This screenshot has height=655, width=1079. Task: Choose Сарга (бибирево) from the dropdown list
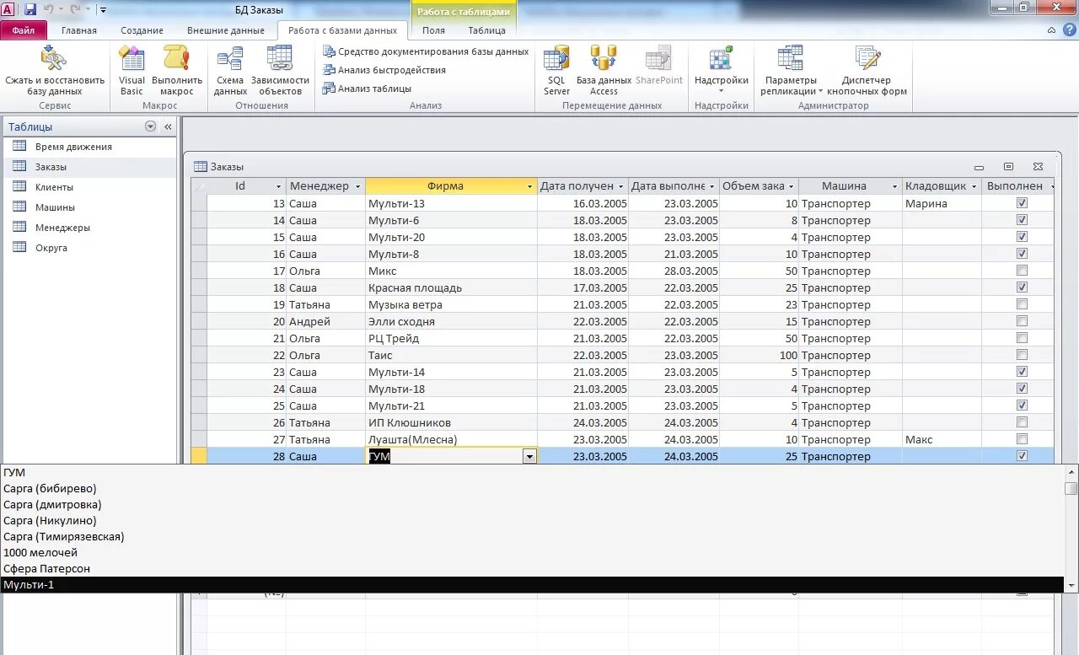pyautogui.click(x=533, y=488)
